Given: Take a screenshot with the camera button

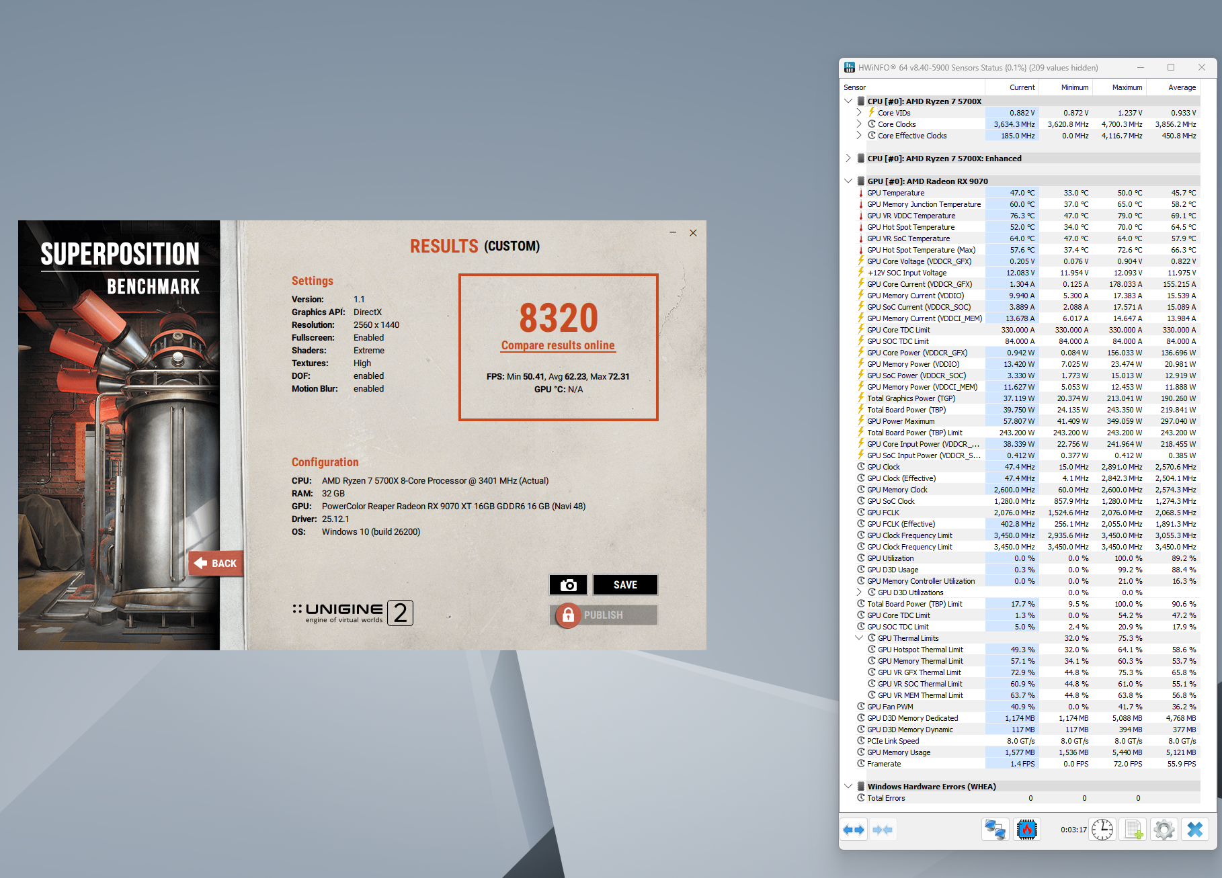Looking at the screenshot, I should coord(568,584).
